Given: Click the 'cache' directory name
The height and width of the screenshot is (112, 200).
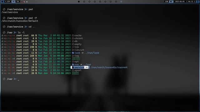Looking at the screenshot, I should 78,35.
